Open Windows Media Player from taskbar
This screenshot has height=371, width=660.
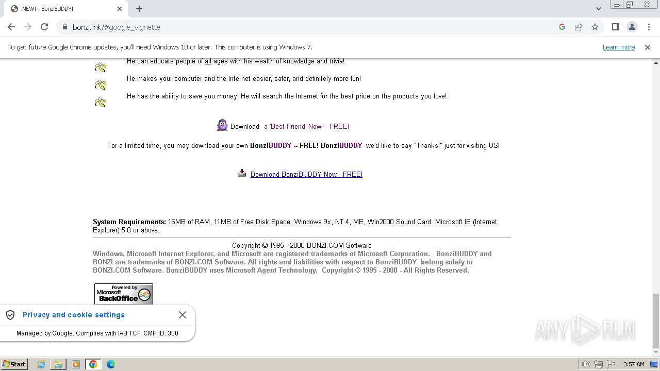76,364
